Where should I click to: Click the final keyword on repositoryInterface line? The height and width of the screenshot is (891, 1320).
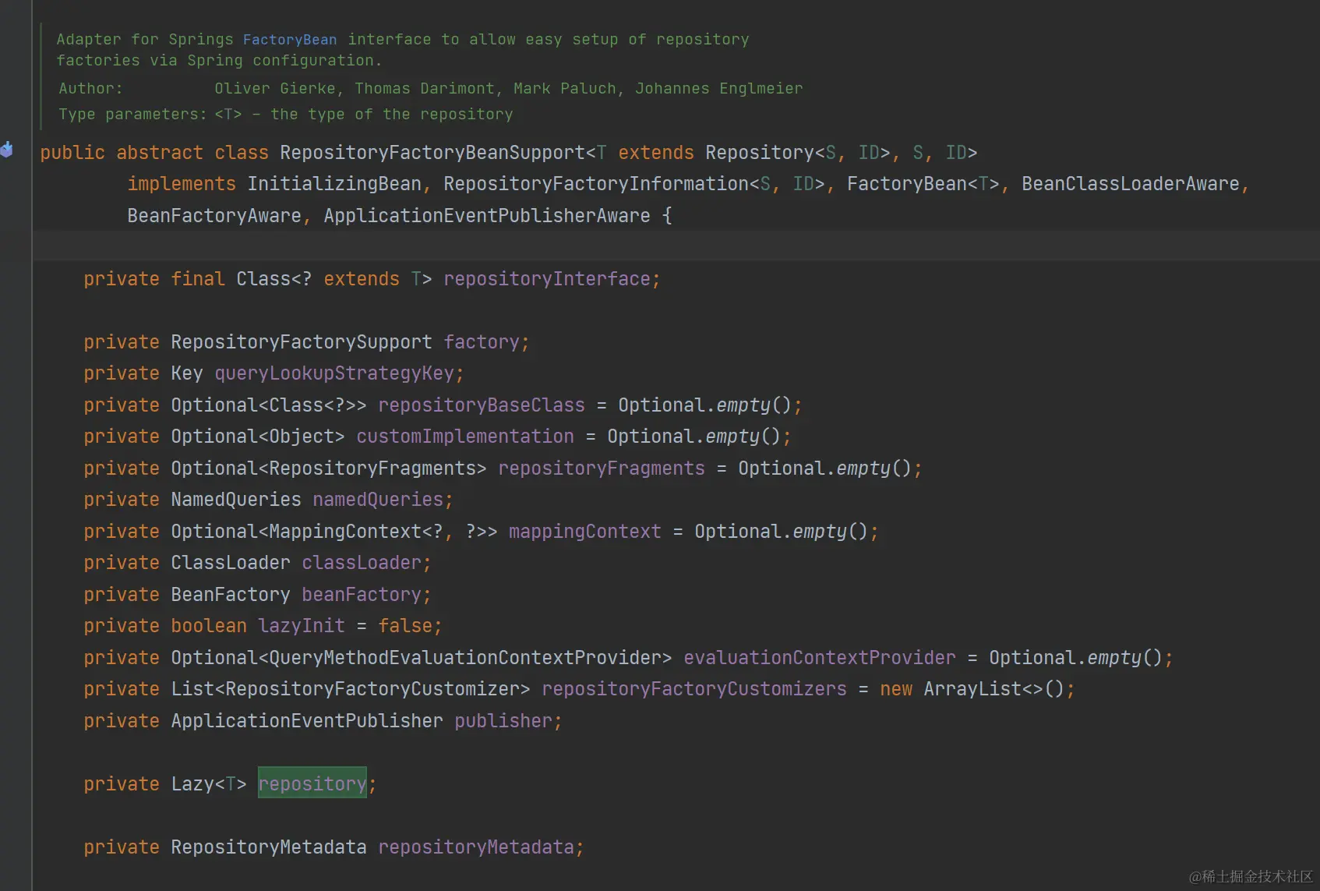tap(198, 279)
